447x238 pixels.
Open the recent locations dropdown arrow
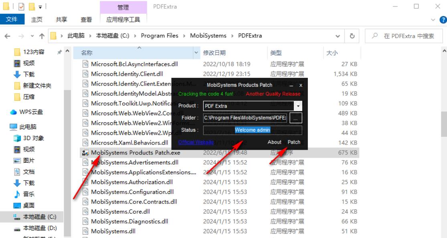click(x=32, y=36)
